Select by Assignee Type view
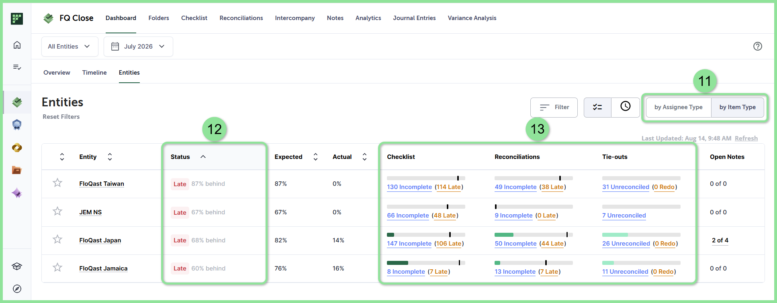 (x=679, y=107)
